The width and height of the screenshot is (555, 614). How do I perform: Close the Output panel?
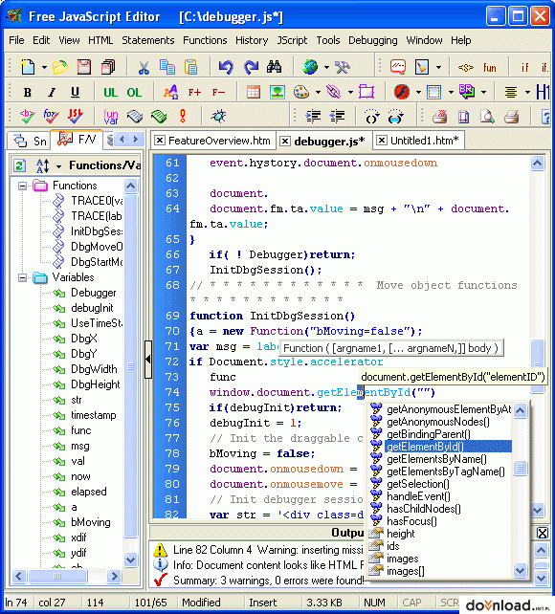point(542,533)
